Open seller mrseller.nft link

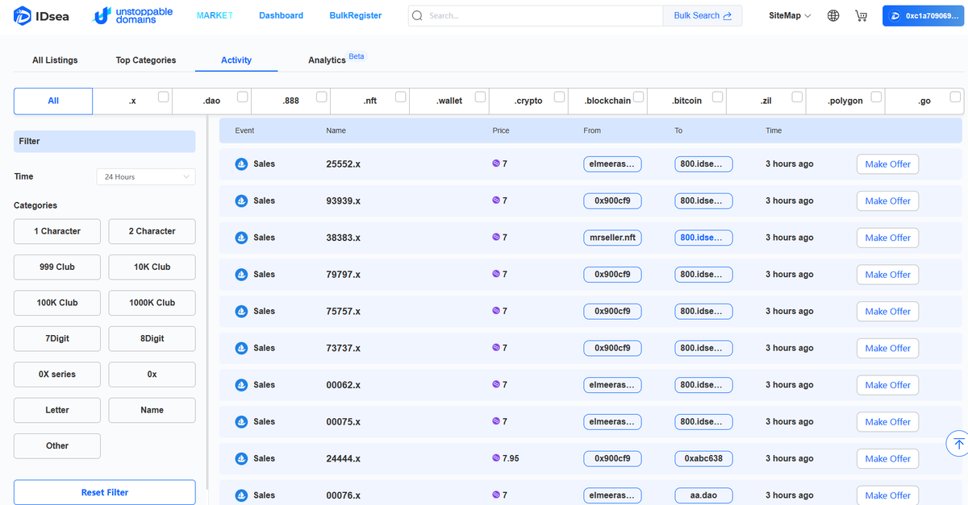612,238
